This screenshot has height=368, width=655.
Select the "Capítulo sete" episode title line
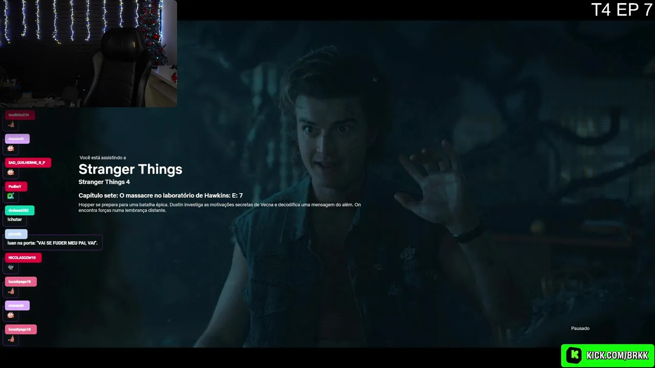161,195
